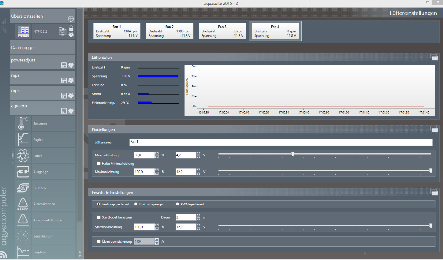Switch to the Fan 2 tab
Viewport: 443px width, 260px height.
click(170, 31)
